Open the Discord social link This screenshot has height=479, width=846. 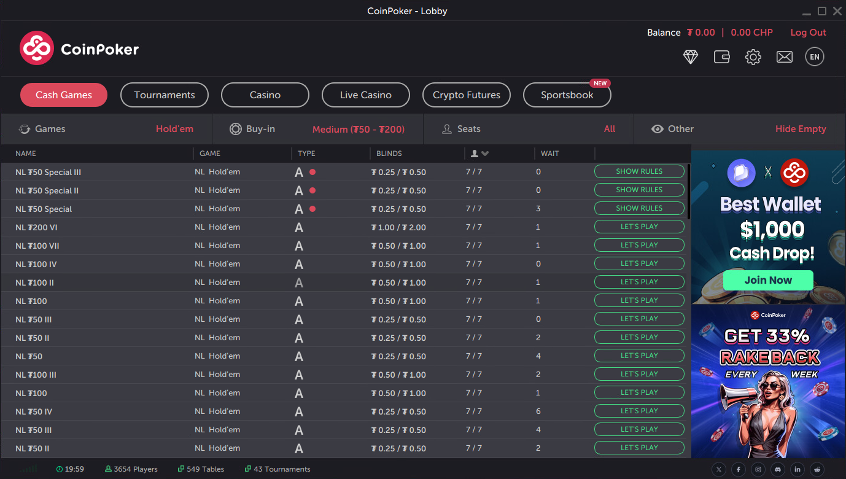coord(778,469)
